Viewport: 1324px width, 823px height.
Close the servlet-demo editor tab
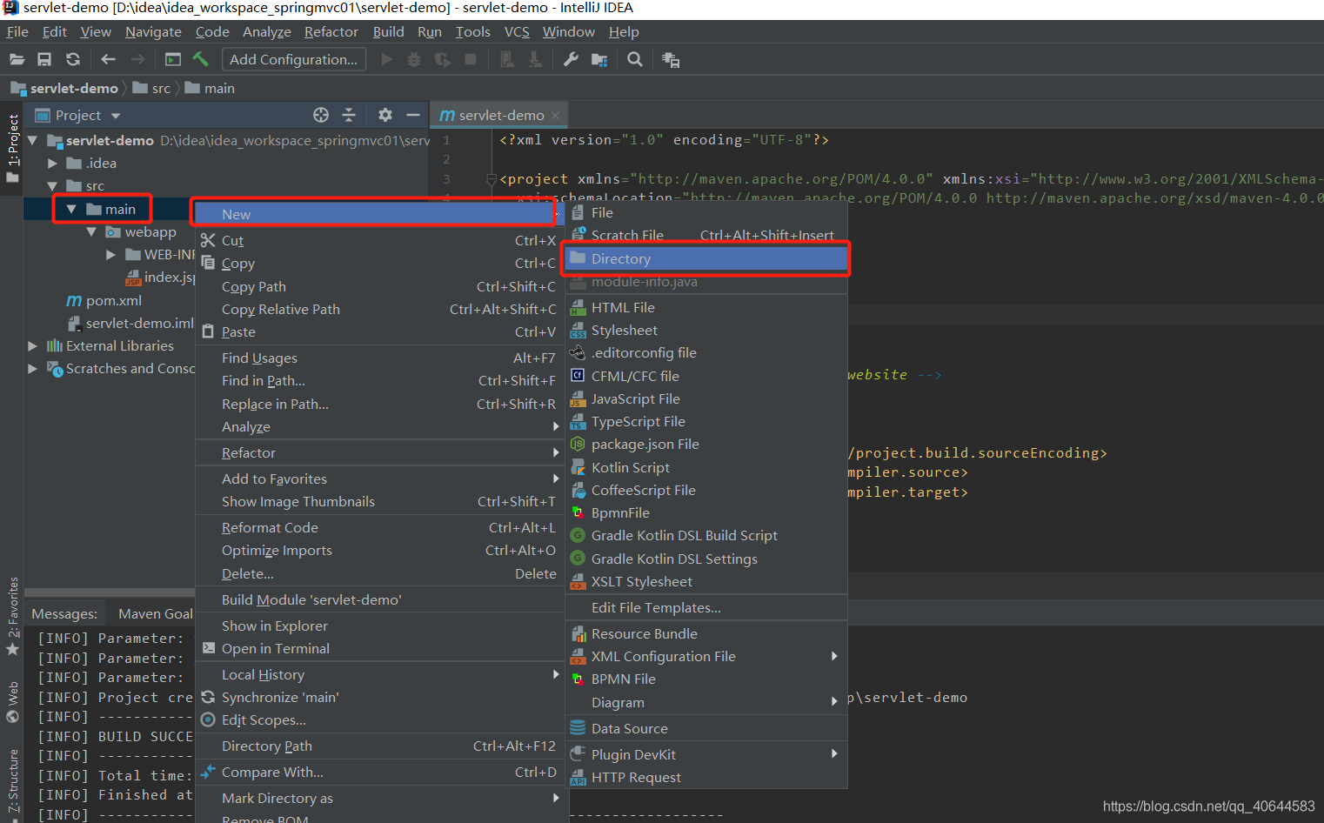click(x=555, y=115)
